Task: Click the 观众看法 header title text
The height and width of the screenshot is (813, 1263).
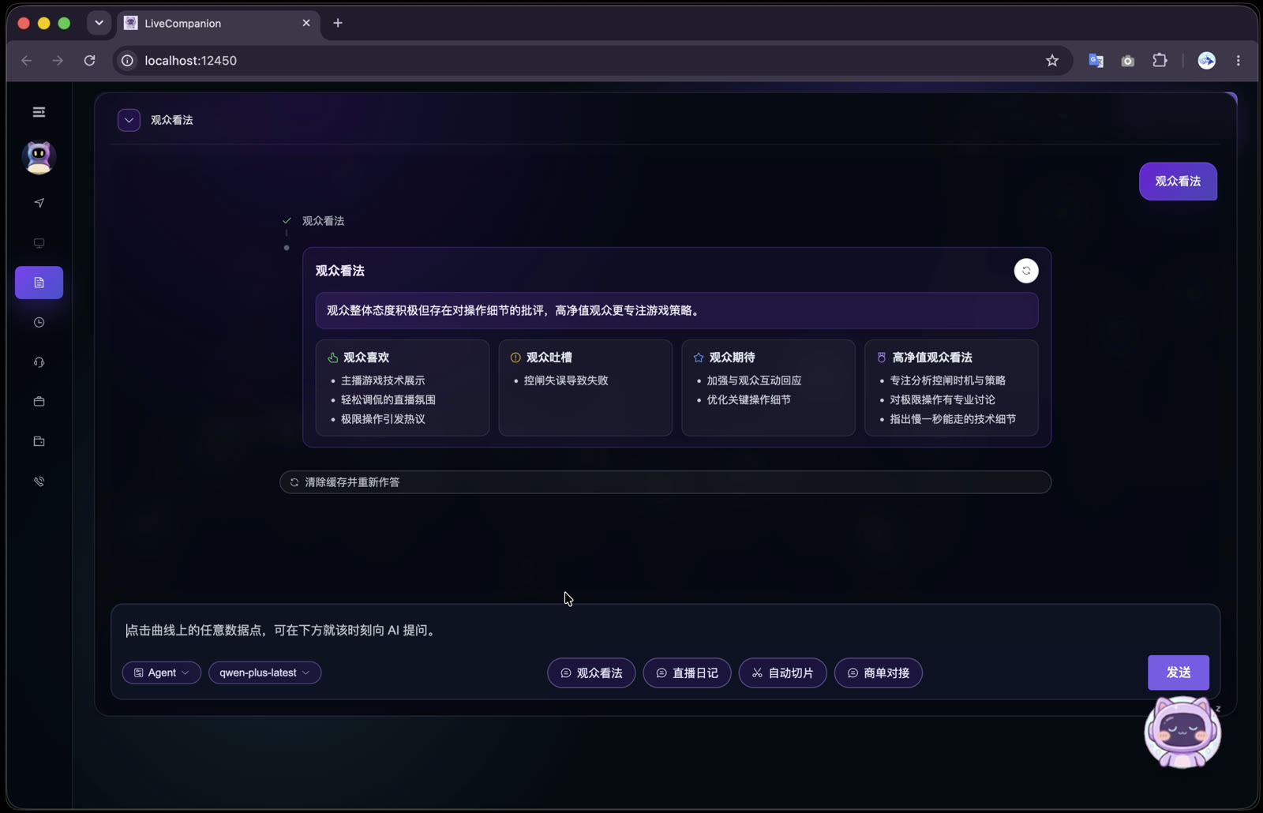Action: 172,120
